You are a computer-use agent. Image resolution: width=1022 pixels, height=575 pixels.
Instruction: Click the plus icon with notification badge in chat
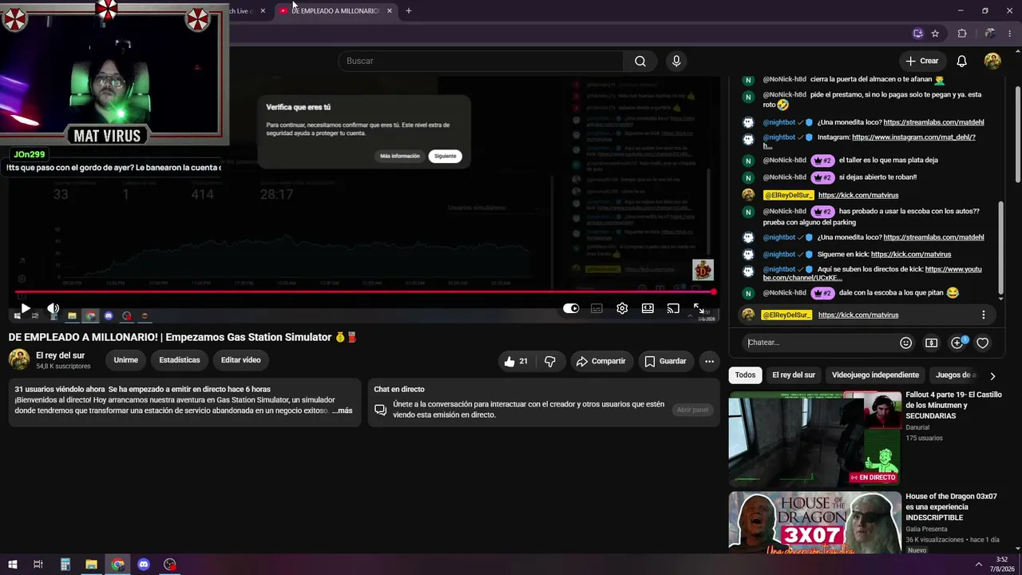coord(957,343)
